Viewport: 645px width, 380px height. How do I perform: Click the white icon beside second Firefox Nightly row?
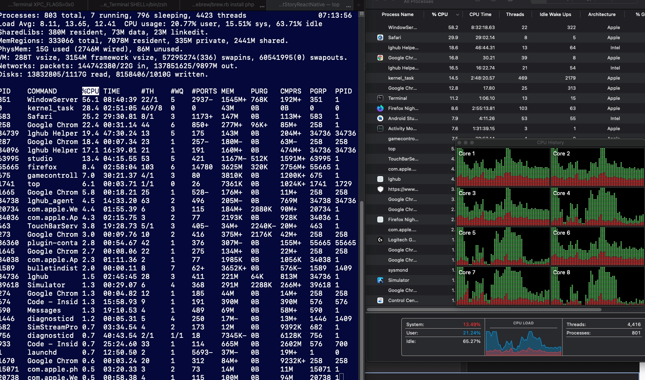(x=380, y=219)
